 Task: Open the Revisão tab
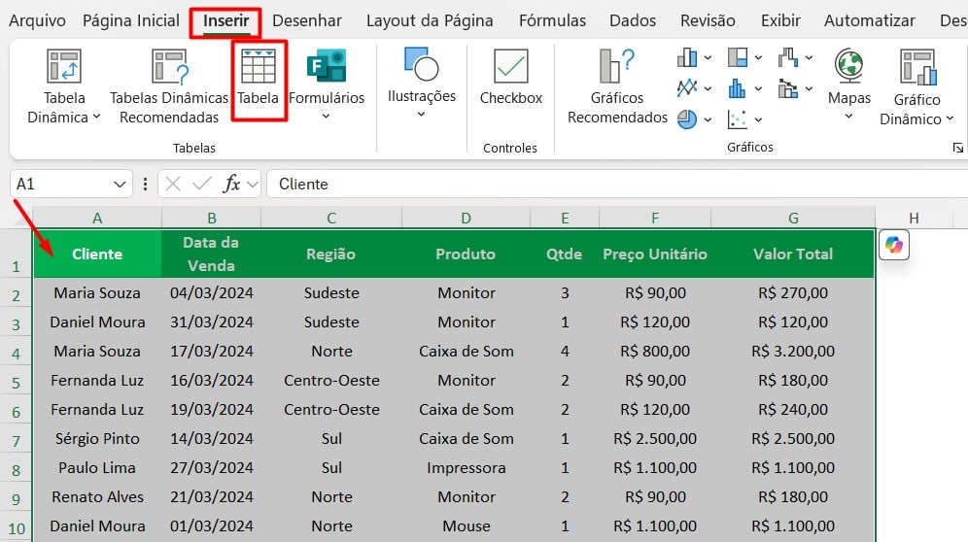point(708,21)
